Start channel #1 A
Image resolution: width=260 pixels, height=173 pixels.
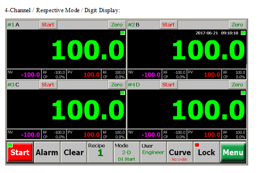point(48,25)
